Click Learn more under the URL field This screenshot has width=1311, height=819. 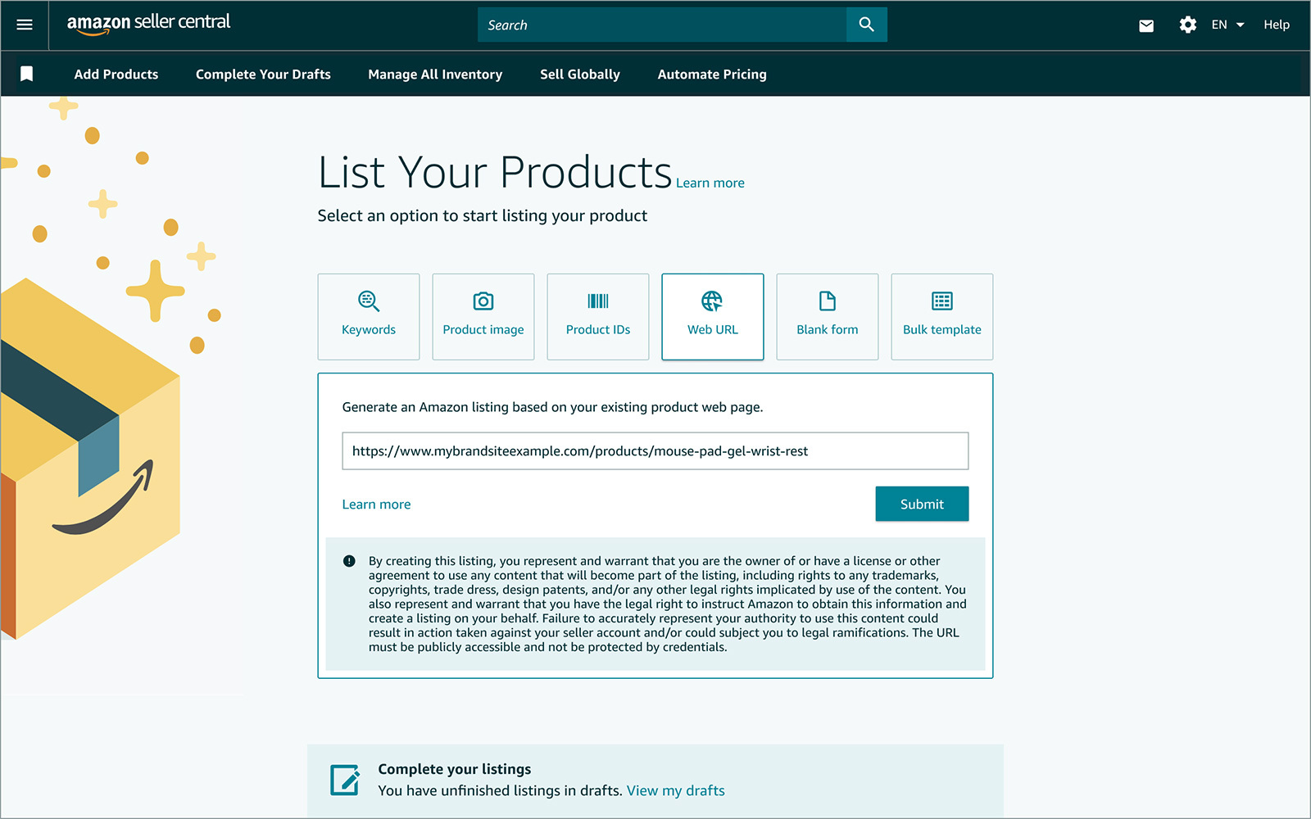click(376, 505)
